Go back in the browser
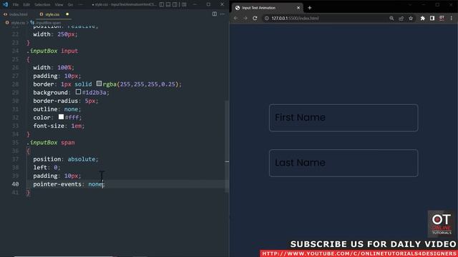 235,18
